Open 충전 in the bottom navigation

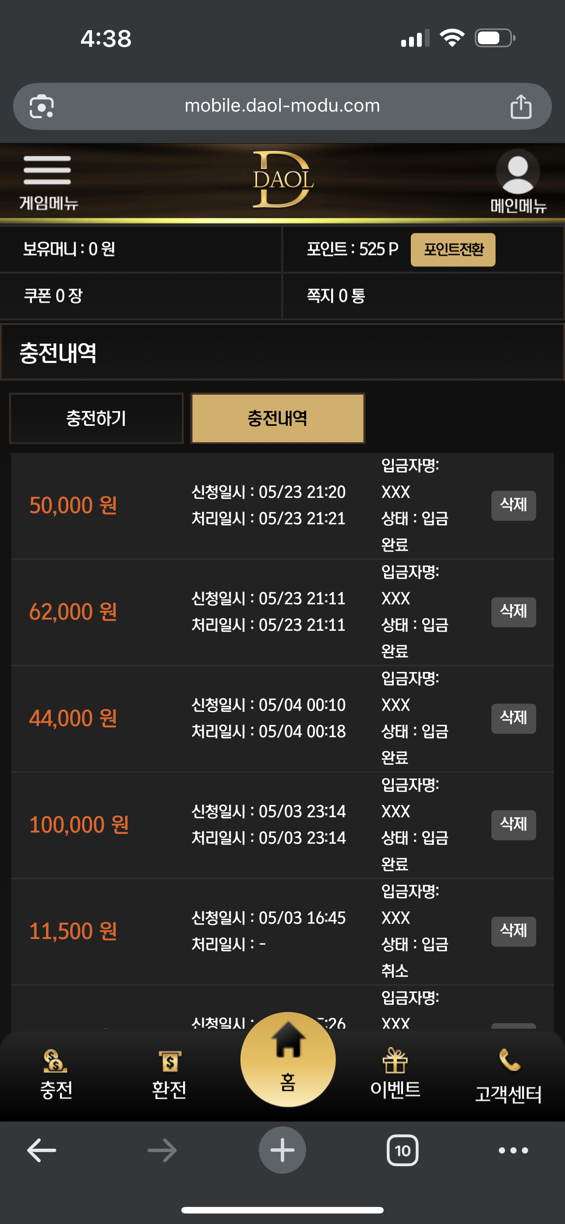coord(56,1075)
